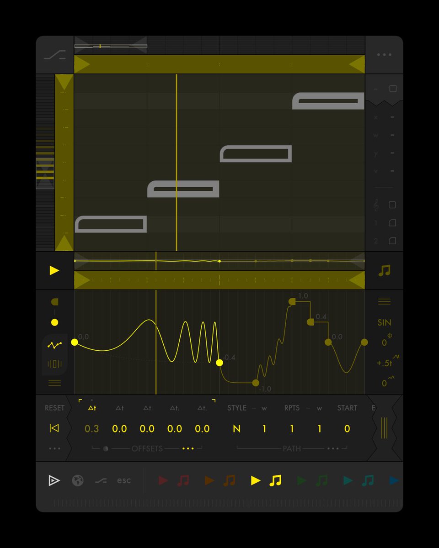Tap the globe icon in the bottom toolbar

(77, 480)
